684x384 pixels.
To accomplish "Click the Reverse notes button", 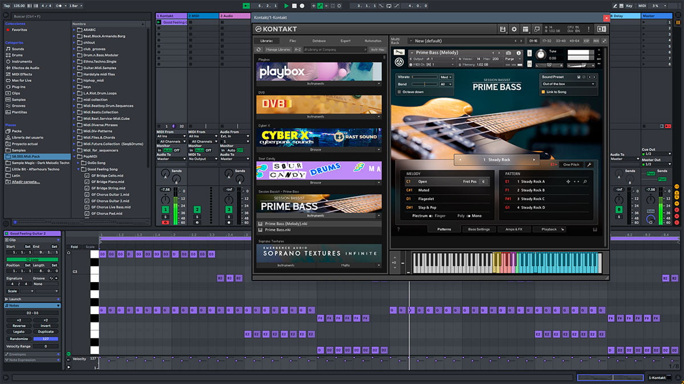I will 19,326.
